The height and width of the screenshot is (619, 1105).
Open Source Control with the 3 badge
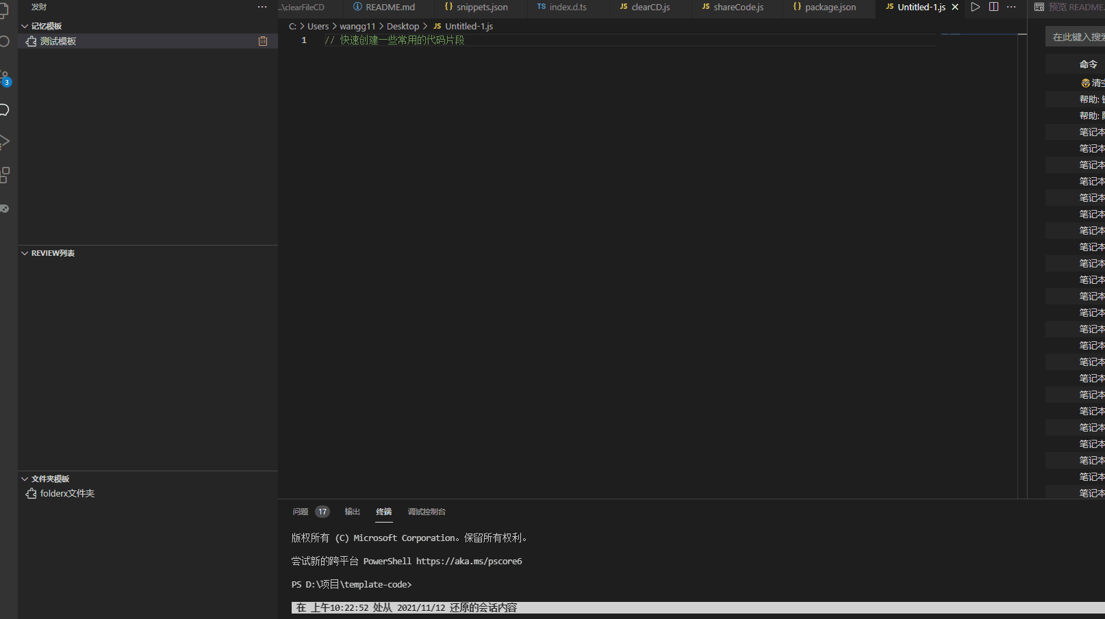(4, 78)
